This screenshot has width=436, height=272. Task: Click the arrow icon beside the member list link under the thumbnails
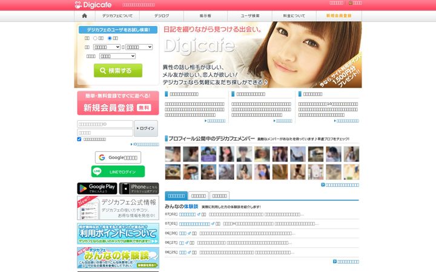click(x=323, y=184)
